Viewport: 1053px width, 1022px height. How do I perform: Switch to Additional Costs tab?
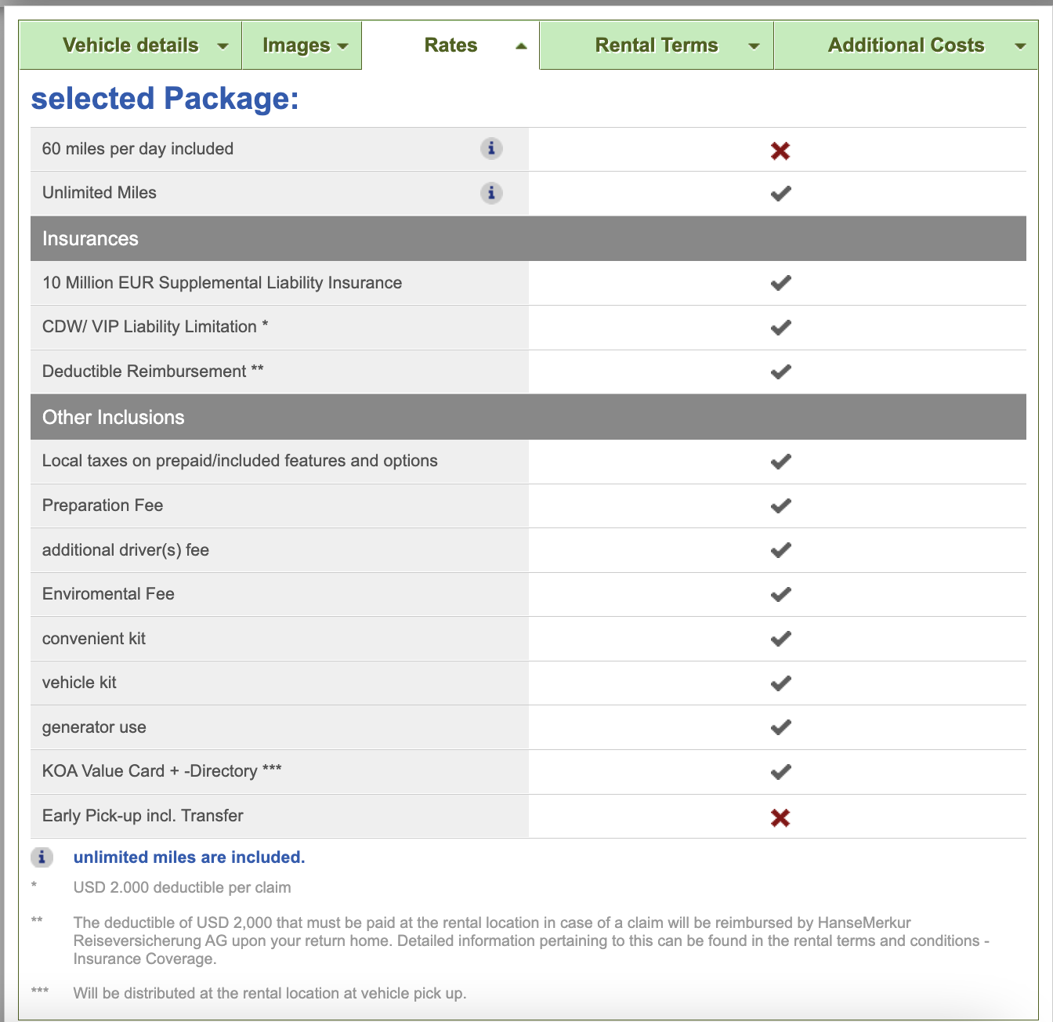905,45
